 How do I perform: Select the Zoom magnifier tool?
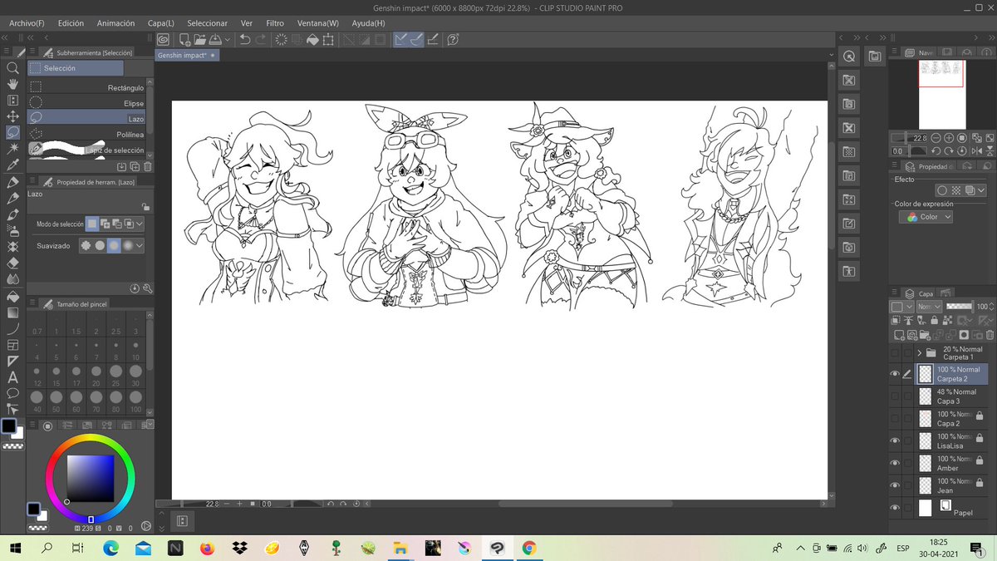click(x=12, y=68)
